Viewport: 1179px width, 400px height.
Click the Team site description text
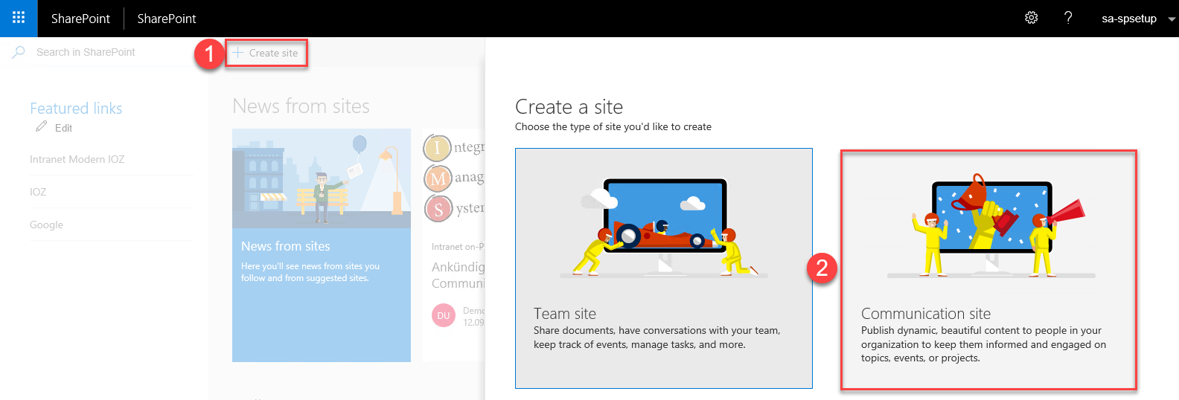pos(656,338)
